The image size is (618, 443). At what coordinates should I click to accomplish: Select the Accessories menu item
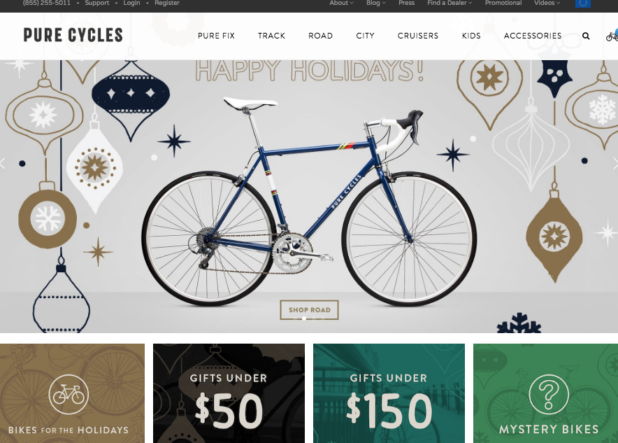pyautogui.click(x=533, y=36)
